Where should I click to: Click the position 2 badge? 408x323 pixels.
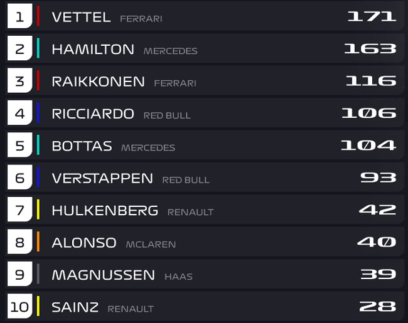click(x=20, y=48)
